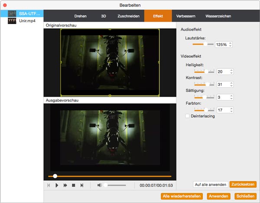260x203 pixels.
Task: Click the Auf alle anwenden button
Action: point(211,185)
